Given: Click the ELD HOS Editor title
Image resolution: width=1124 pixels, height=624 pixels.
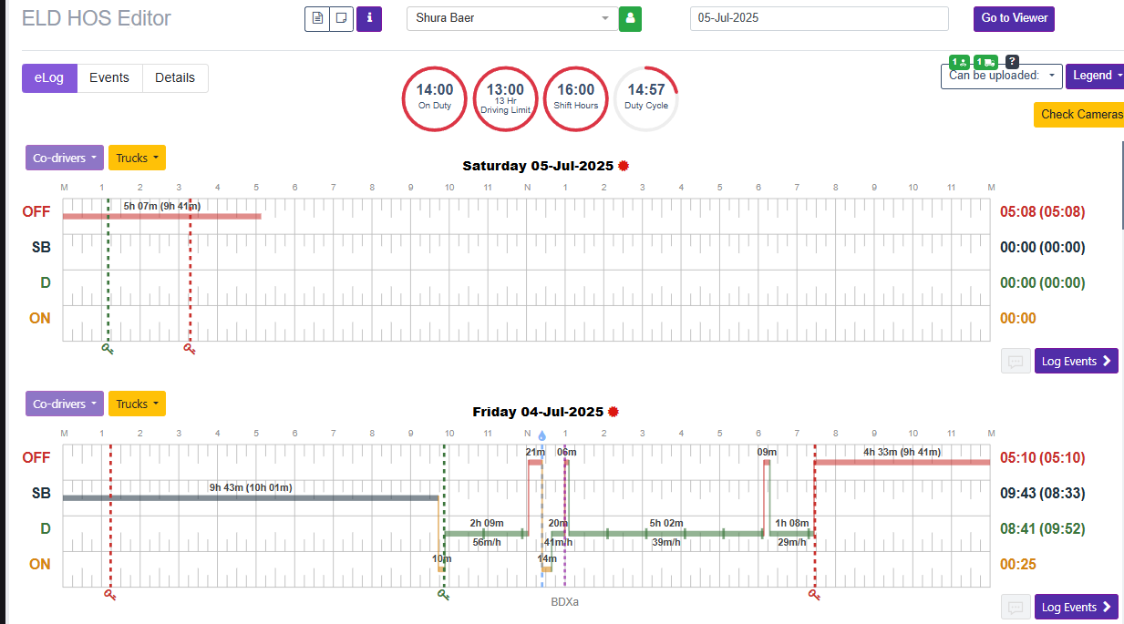Looking at the screenshot, I should click(97, 18).
